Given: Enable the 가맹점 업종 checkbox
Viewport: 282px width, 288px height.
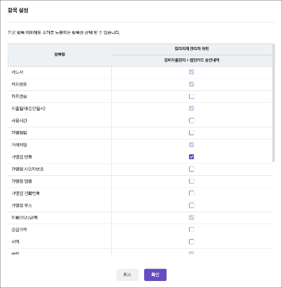Looking at the screenshot, I should coord(192,181).
